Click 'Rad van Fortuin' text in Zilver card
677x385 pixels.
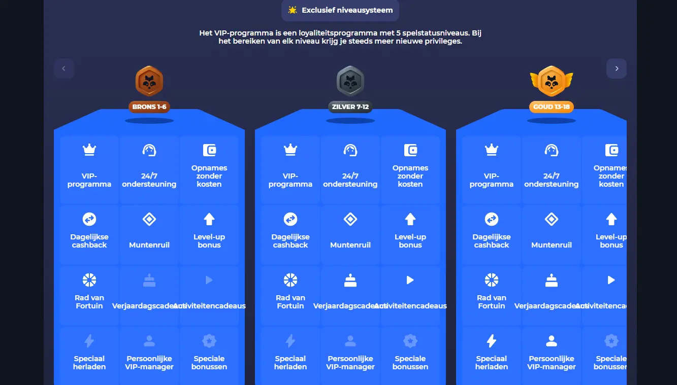pyautogui.click(x=291, y=302)
